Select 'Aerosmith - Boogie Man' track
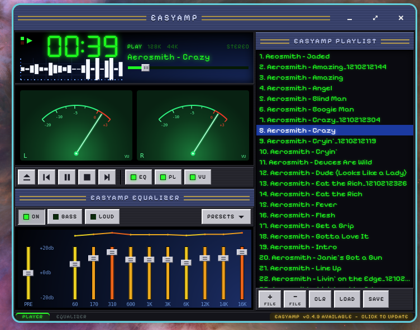The height and width of the screenshot is (330, 420). [335, 109]
